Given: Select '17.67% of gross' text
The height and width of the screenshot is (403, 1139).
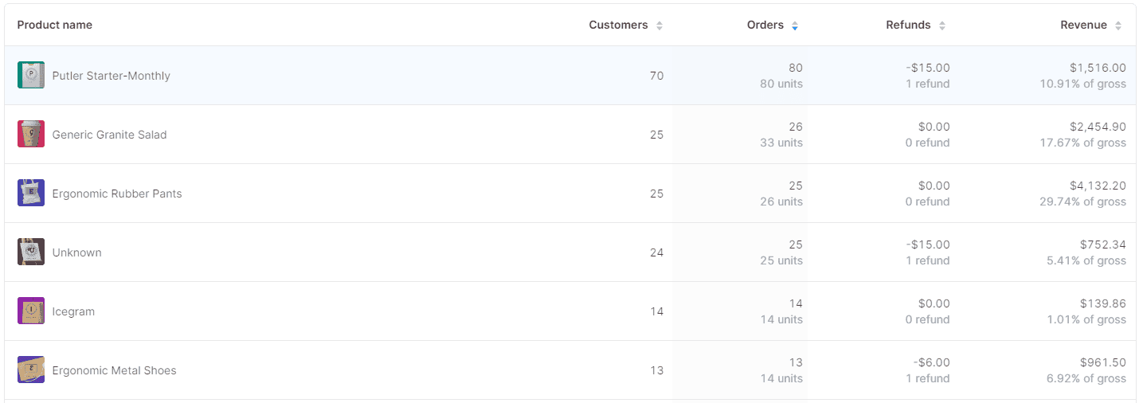Looking at the screenshot, I should pyautogui.click(x=1083, y=143).
